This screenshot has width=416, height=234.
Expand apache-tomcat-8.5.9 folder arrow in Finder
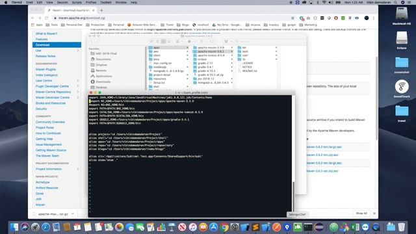(x=231, y=55)
